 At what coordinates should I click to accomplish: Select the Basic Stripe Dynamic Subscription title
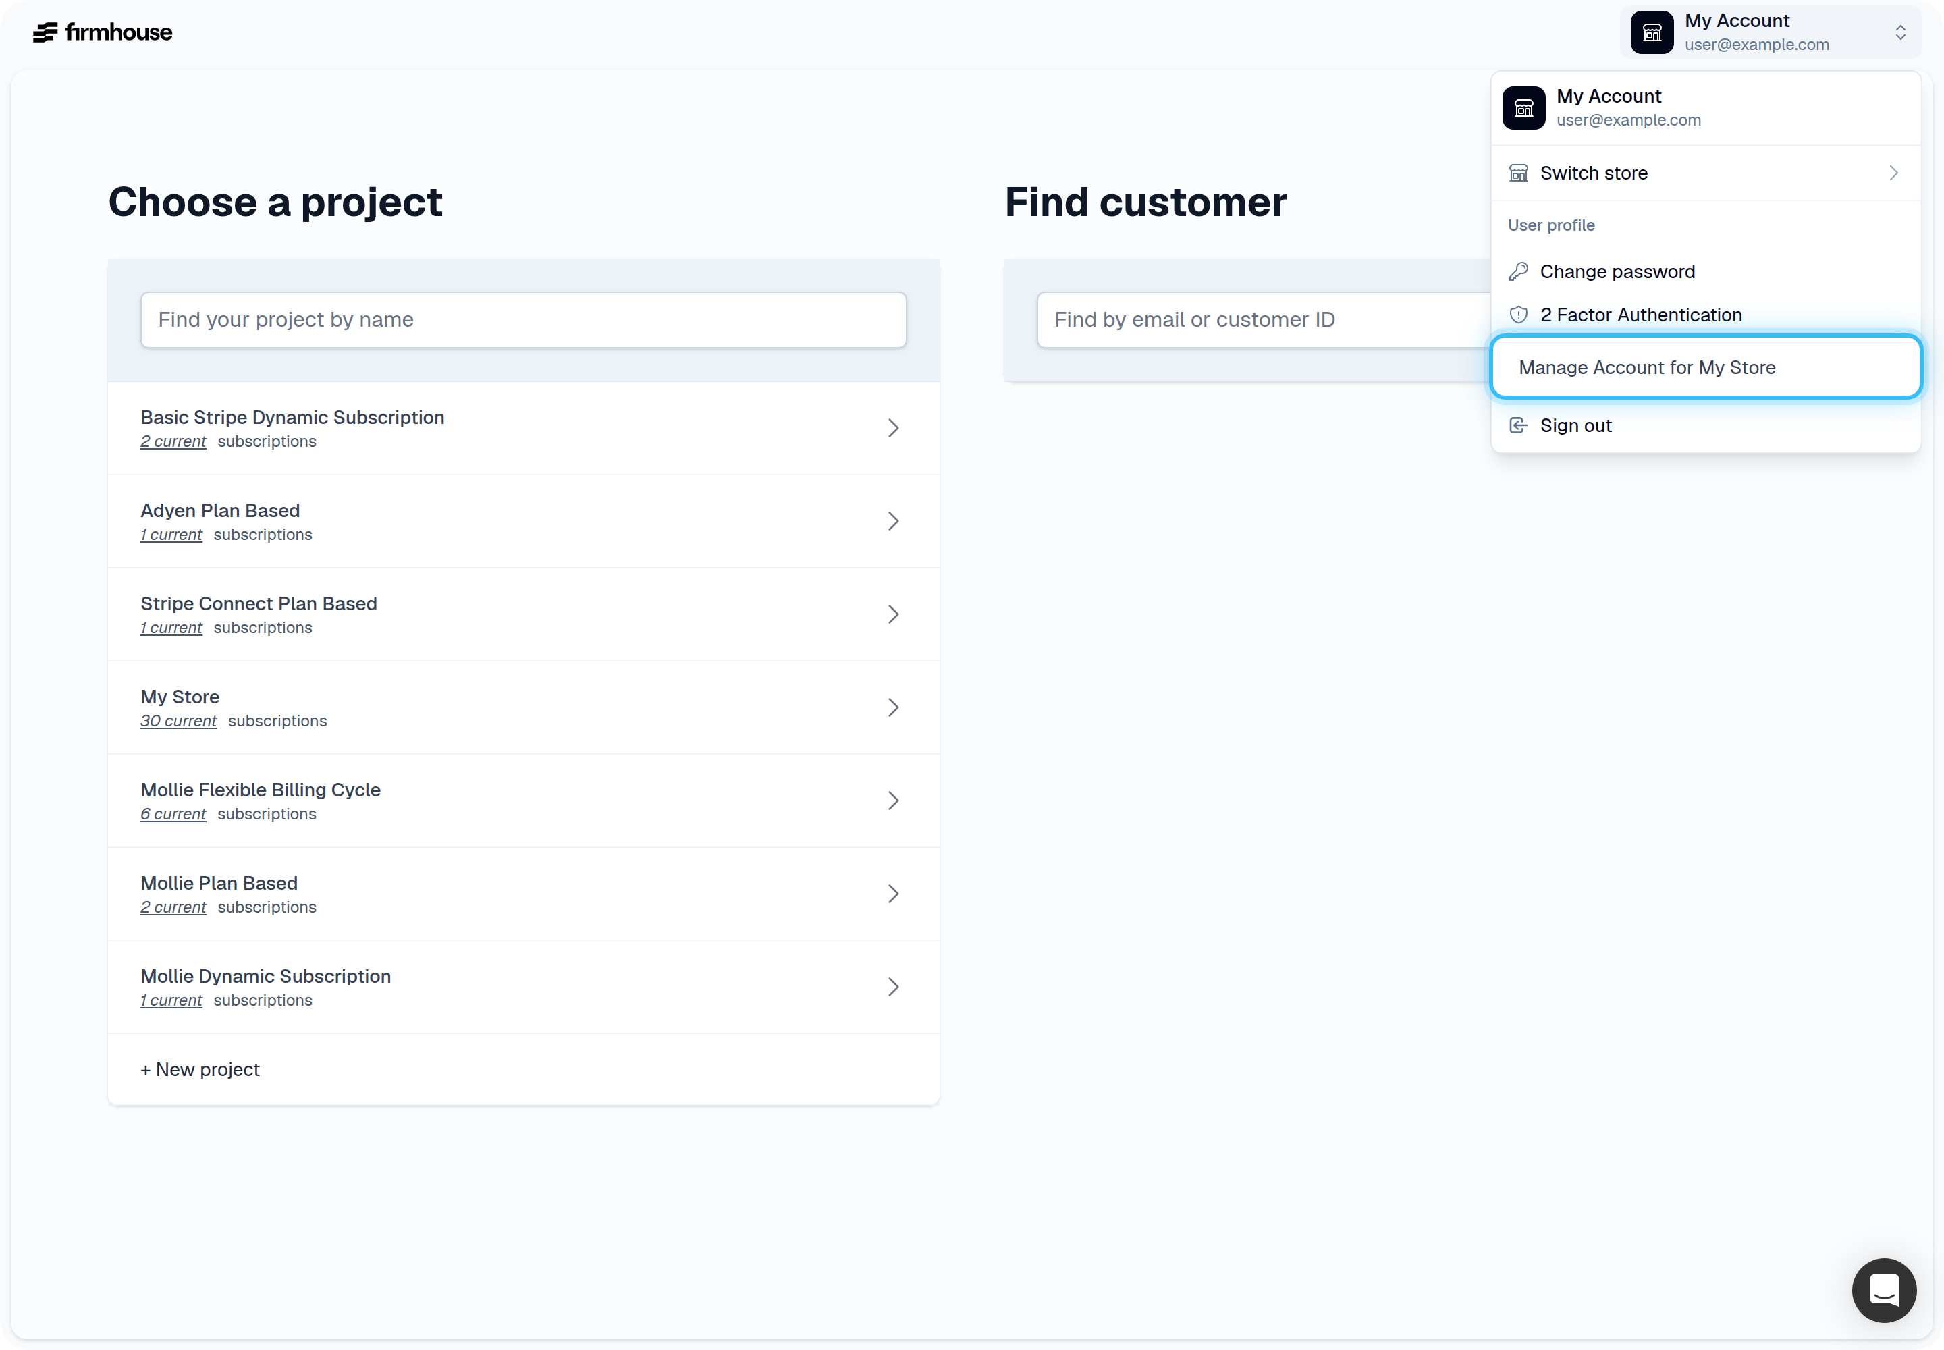292,417
